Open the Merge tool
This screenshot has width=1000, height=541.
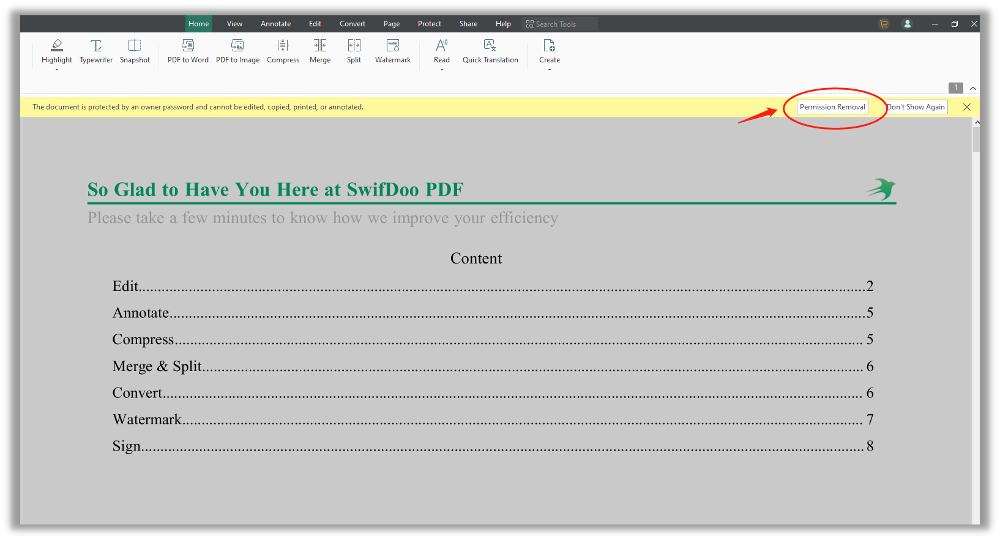(x=320, y=51)
